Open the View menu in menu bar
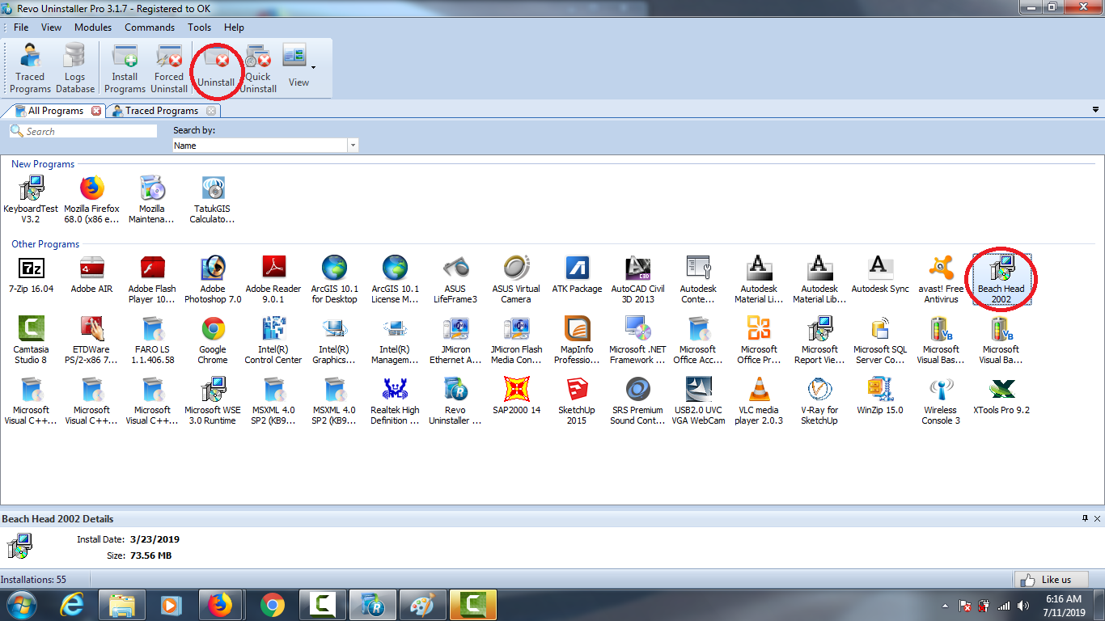The image size is (1105, 621). (x=51, y=27)
